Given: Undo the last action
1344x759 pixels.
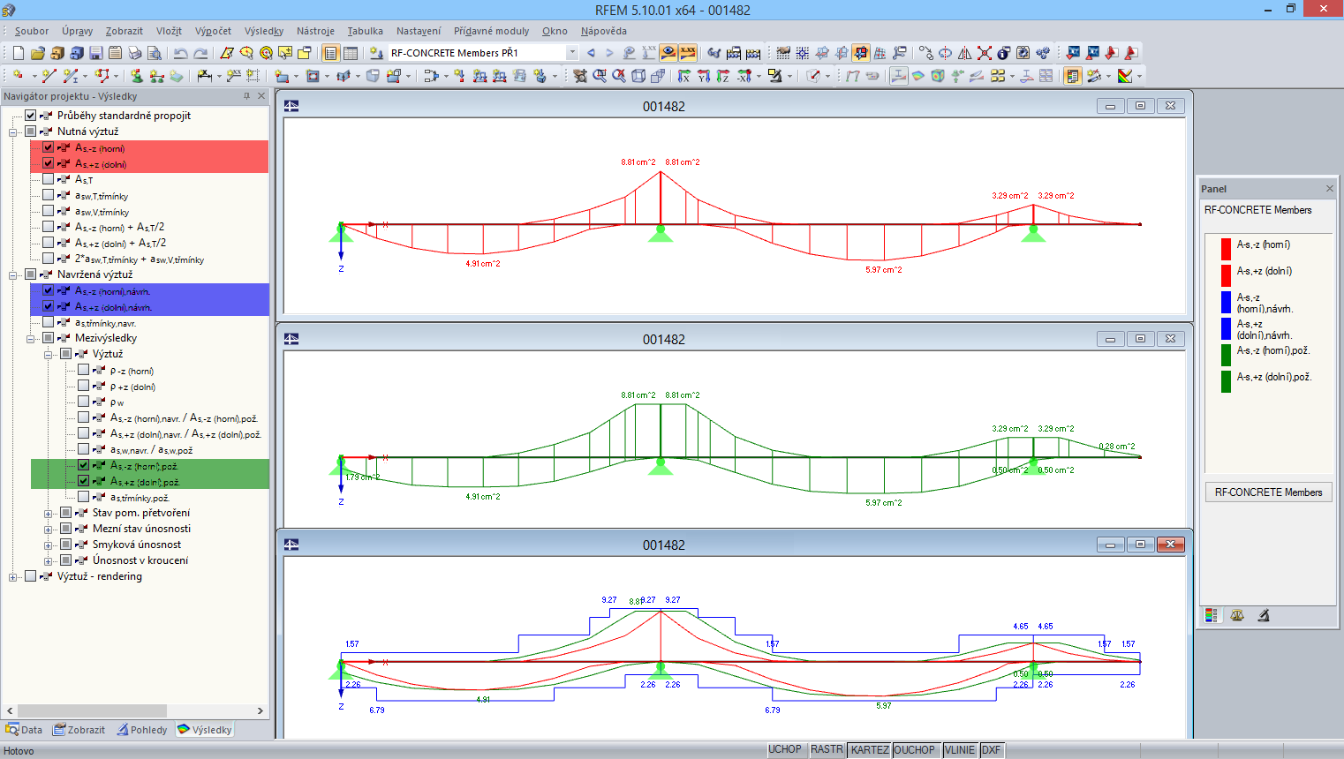Looking at the screenshot, I should (x=181, y=53).
